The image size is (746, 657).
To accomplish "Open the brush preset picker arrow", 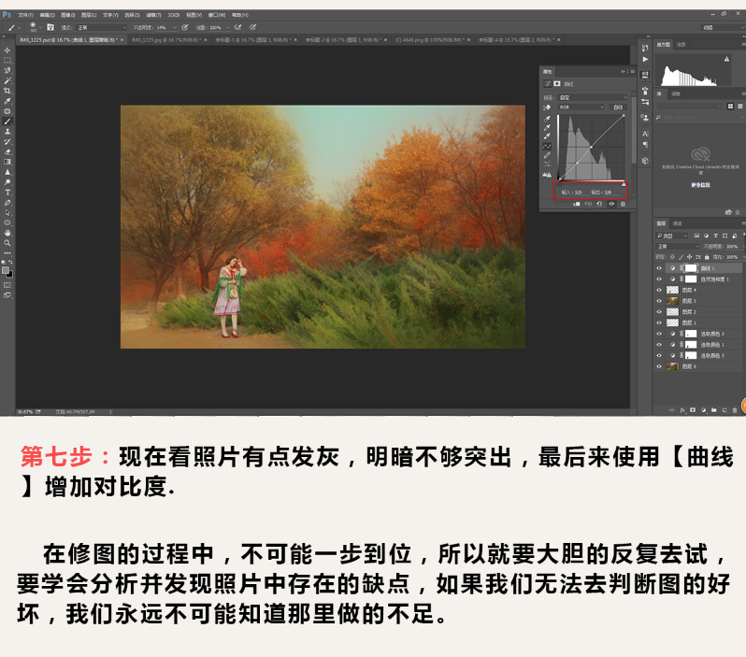I will point(40,28).
